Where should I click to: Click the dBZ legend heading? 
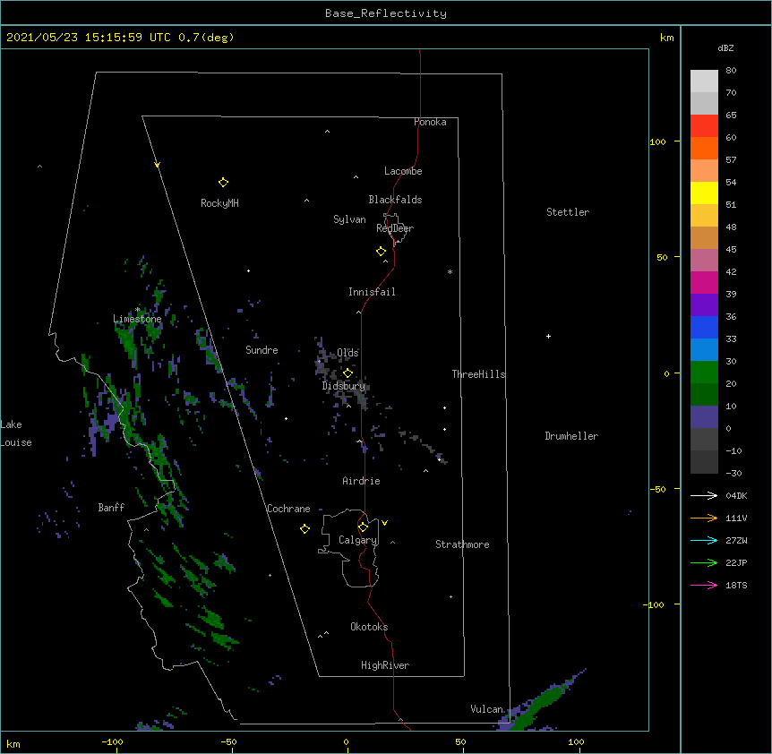725,48
